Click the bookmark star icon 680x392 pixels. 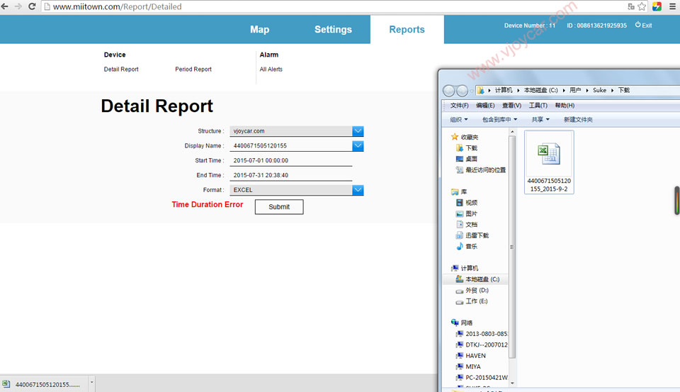tap(642, 6)
